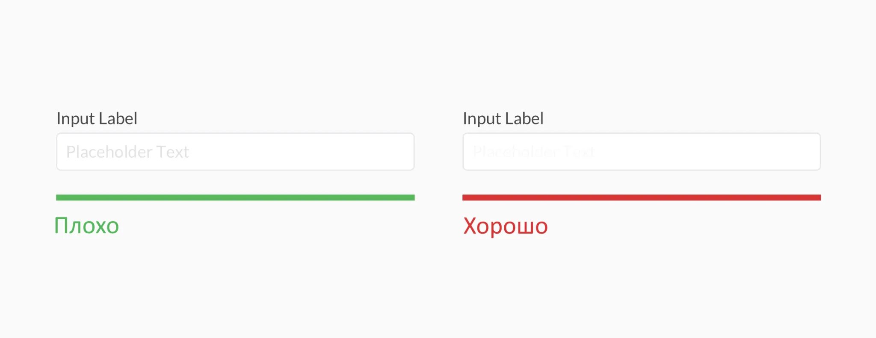Focus the right input field with faint placeholder

point(642,152)
